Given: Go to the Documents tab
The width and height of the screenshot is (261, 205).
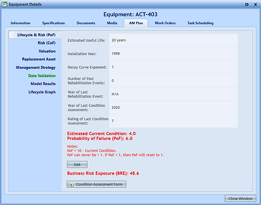Looking at the screenshot, I should coord(86,23).
